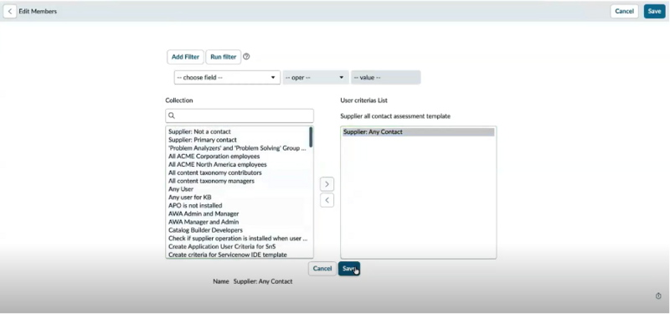Image resolution: width=670 pixels, height=314 pixels.
Task: Remove selected item with left arrow button
Action: point(327,200)
